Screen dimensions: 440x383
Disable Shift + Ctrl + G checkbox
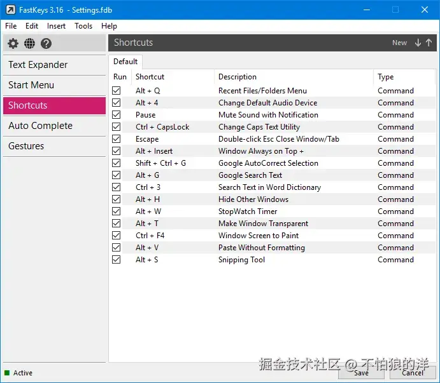click(116, 163)
